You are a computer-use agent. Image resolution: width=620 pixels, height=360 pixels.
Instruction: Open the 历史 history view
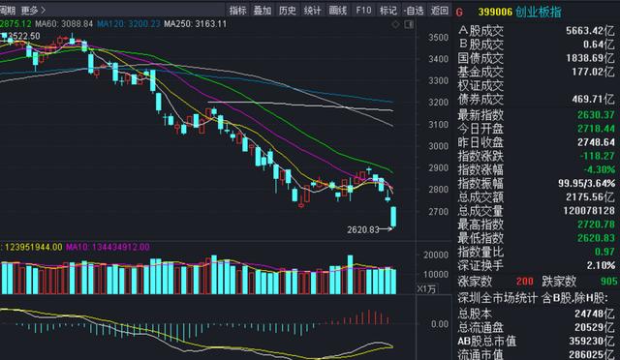[288, 11]
